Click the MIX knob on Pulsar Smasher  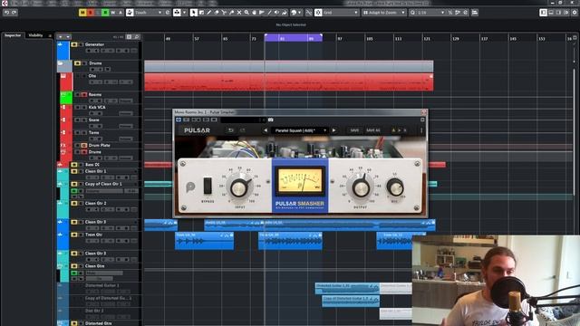tap(395, 187)
